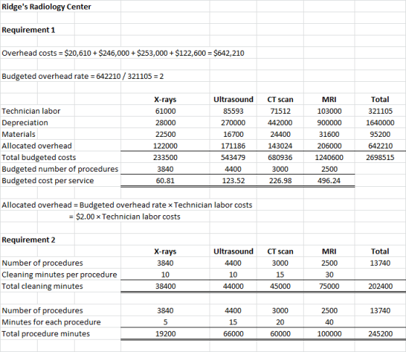Select Ultrasound materials value 16700
This screenshot has width=406, height=352.
click(x=233, y=135)
